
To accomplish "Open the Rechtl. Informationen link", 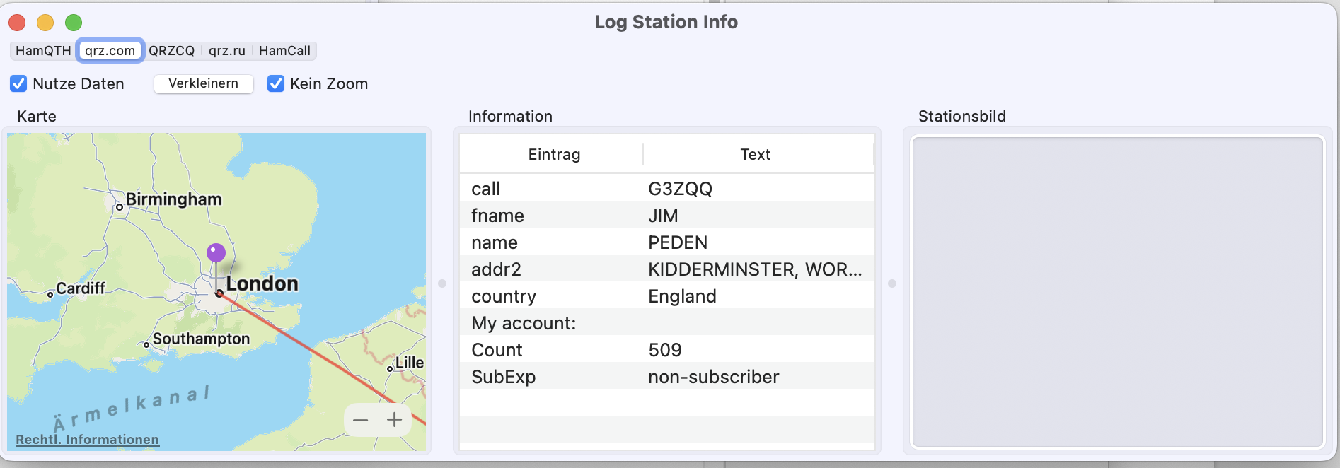I will tap(88, 440).
